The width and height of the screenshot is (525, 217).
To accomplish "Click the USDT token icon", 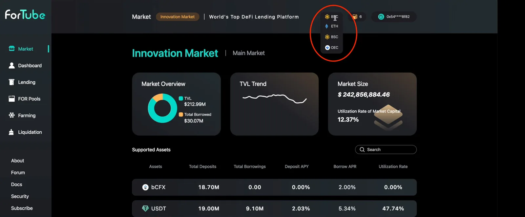I will click(145, 208).
